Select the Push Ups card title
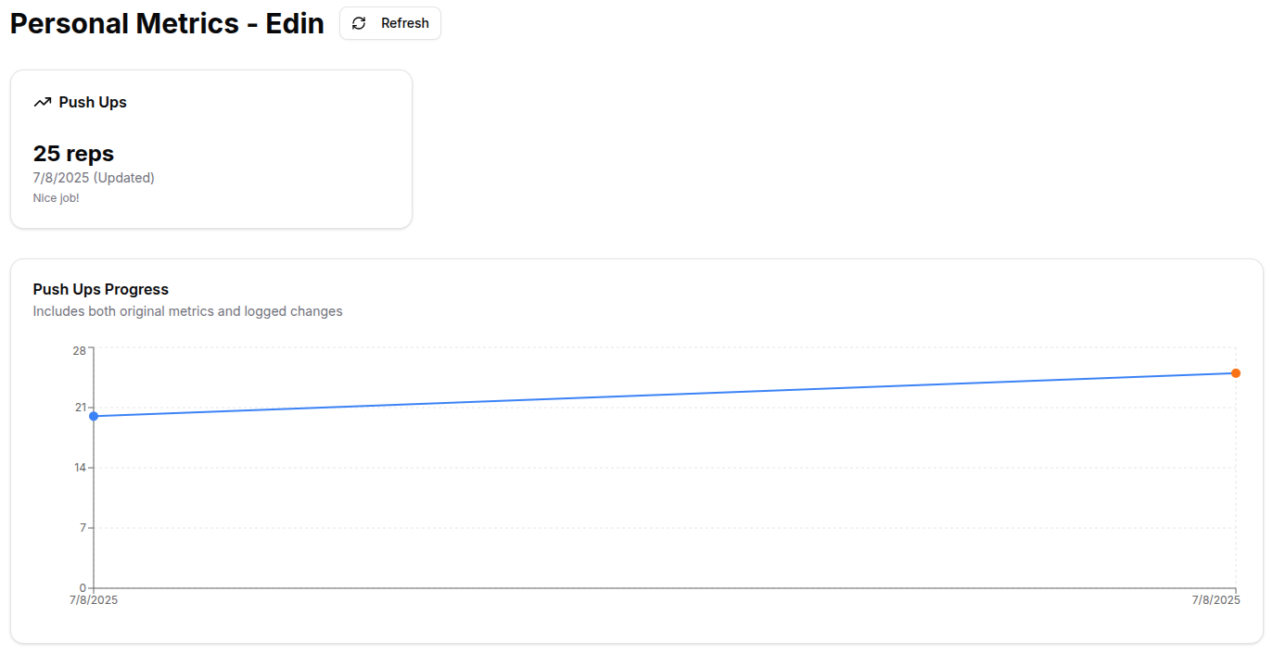This screenshot has height=654, width=1273. [93, 102]
